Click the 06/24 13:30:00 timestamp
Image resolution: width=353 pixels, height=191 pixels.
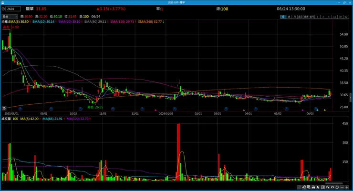click(x=291, y=9)
